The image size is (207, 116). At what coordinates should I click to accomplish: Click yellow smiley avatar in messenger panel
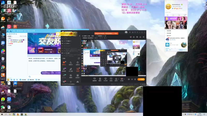tap(168, 6)
